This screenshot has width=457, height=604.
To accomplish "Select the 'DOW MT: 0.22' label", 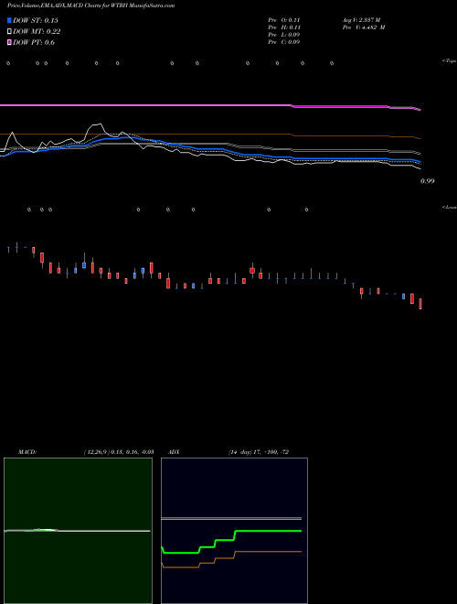I will (x=37, y=31).
